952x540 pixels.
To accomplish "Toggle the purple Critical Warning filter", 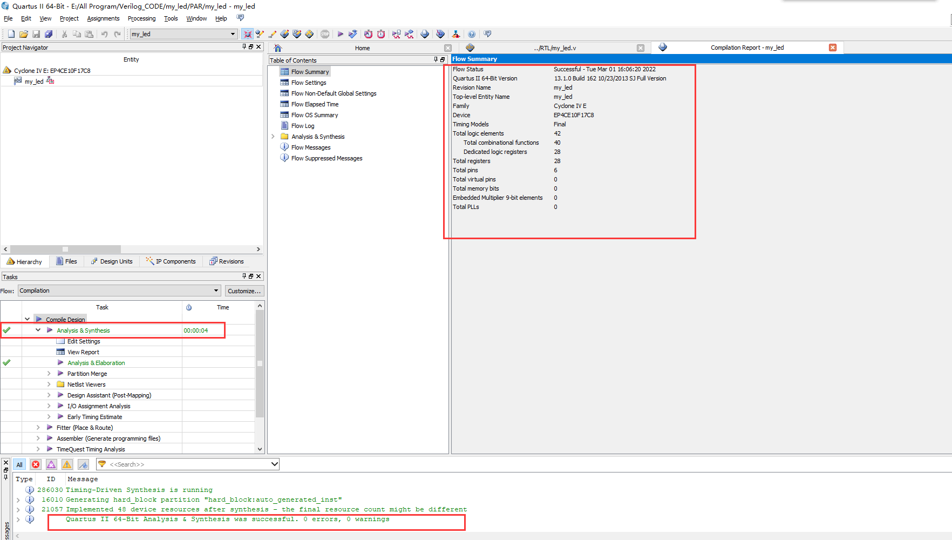I will (x=51, y=464).
